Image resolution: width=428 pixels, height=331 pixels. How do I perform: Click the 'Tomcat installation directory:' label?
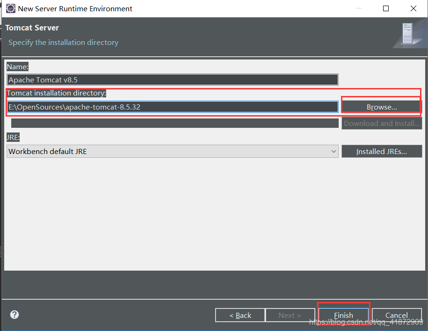tap(57, 93)
